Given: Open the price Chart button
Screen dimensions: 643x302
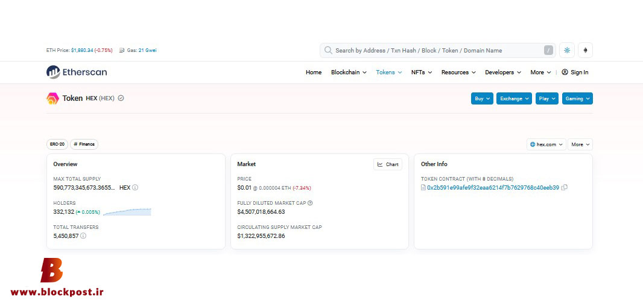Looking at the screenshot, I should (387, 164).
